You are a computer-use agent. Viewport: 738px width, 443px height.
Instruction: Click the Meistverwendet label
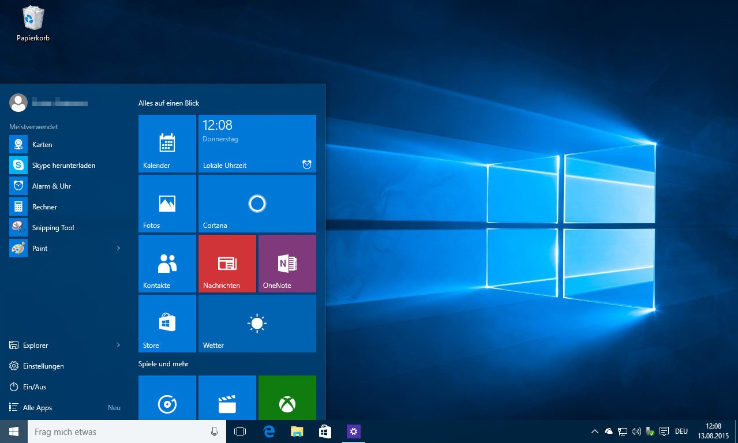(x=33, y=127)
